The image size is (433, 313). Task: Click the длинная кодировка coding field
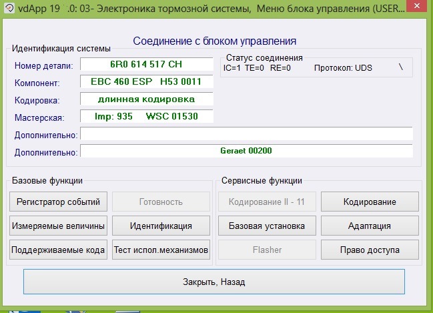click(147, 99)
